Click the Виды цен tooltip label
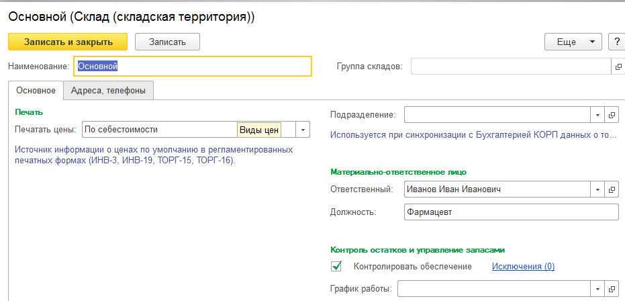 click(259, 130)
